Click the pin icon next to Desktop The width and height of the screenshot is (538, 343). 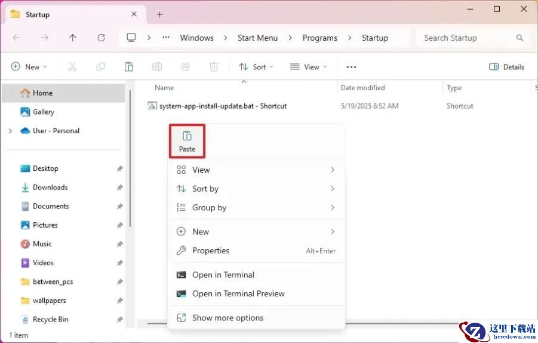(x=119, y=169)
